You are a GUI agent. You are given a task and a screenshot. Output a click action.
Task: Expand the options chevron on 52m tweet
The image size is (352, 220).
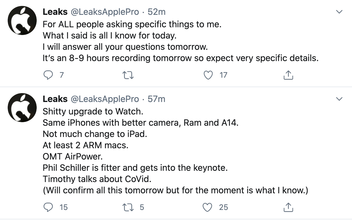click(x=339, y=12)
